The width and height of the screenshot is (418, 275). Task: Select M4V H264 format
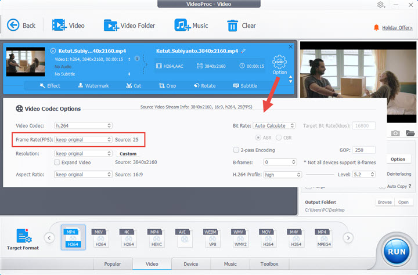[296, 237]
